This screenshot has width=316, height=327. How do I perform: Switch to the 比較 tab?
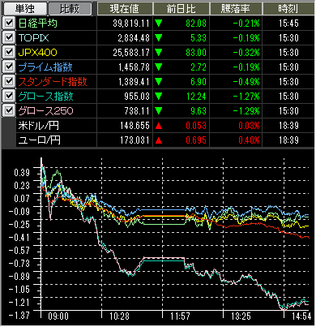(x=70, y=9)
